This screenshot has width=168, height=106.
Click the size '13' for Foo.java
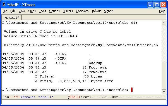pyautogui.click(x=84, y=68)
